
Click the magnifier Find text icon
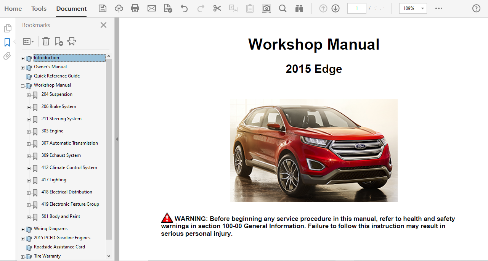(x=283, y=8)
